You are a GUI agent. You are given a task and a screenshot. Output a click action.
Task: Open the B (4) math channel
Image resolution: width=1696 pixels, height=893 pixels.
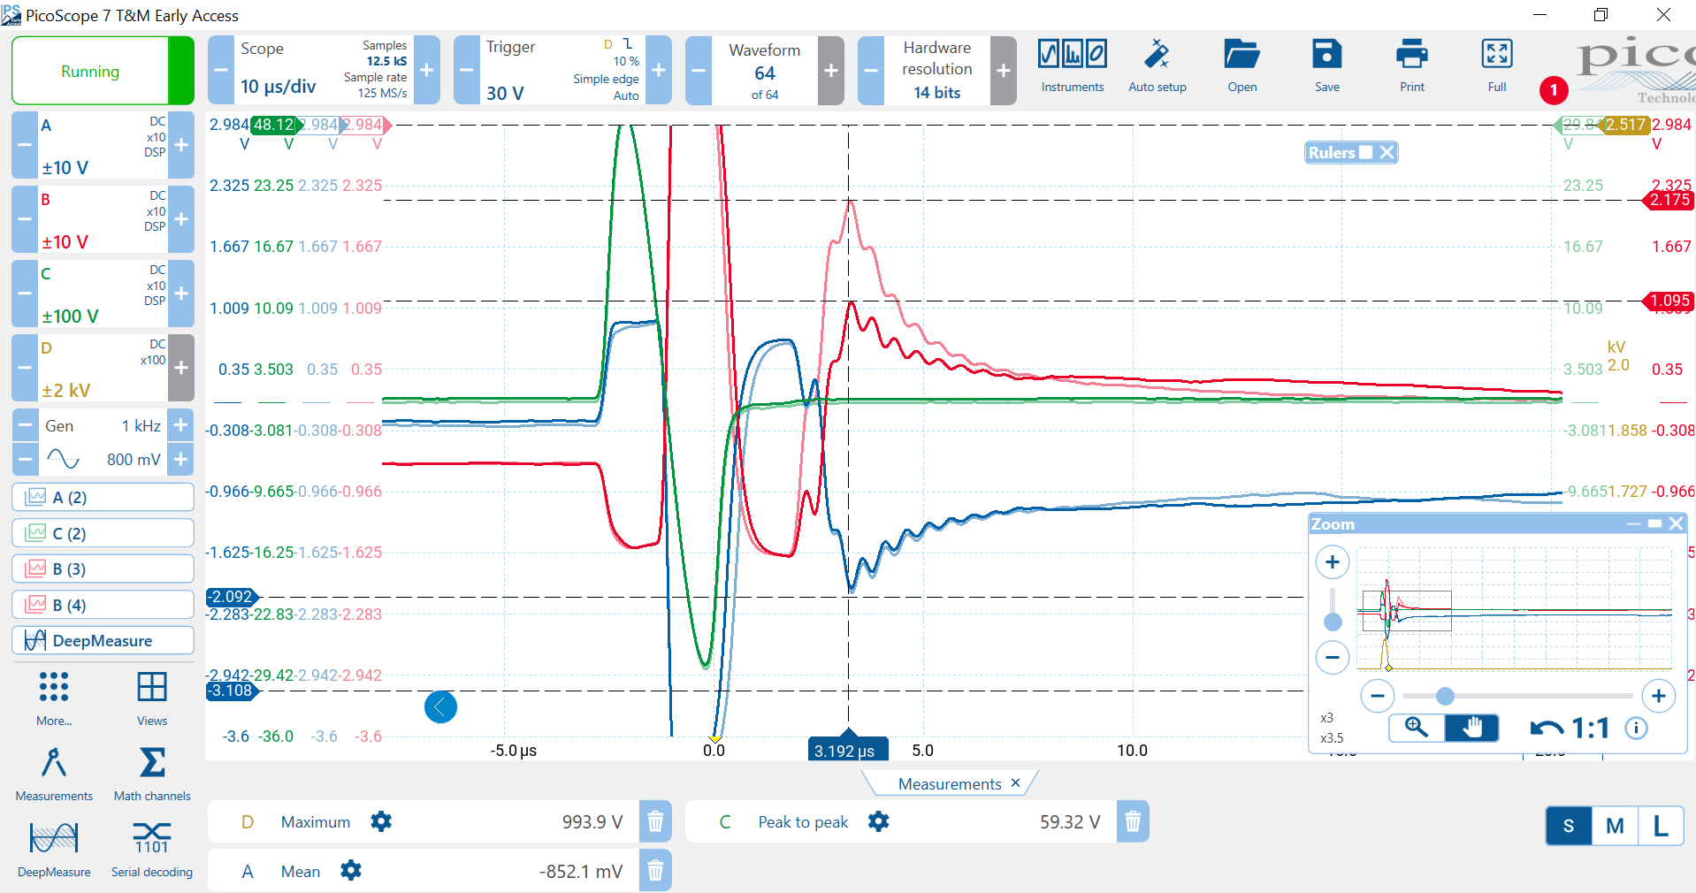click(x=103, y=605)
